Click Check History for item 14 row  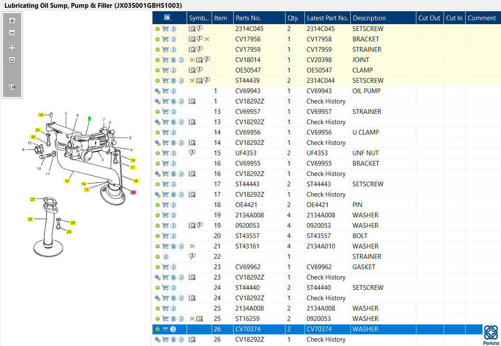(x=326, y=143)
